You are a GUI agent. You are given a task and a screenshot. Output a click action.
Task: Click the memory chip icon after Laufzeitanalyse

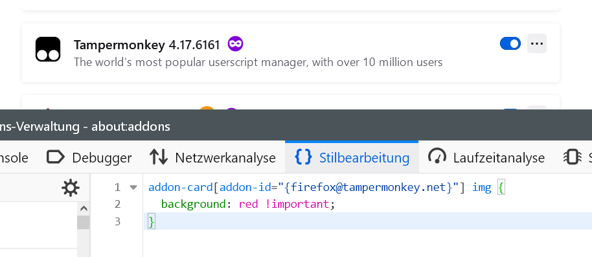(572, 157)
